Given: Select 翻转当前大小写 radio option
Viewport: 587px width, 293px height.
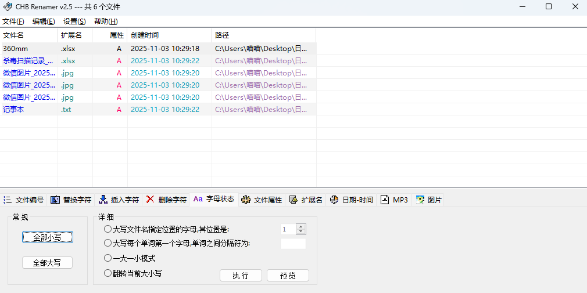Looking at the screenshot, I should [x=108, y=273].
